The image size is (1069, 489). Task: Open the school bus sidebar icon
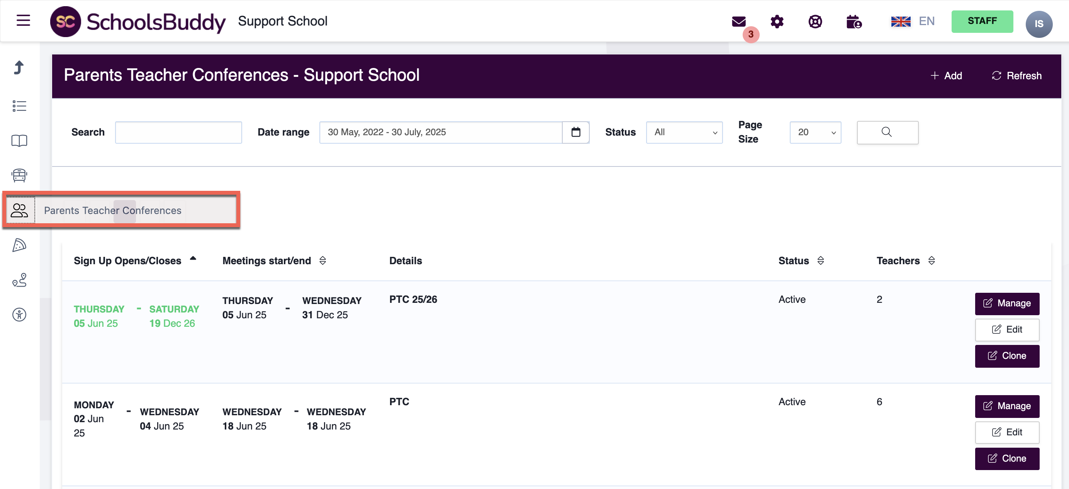pyautogui.click(x=19, y=175)
